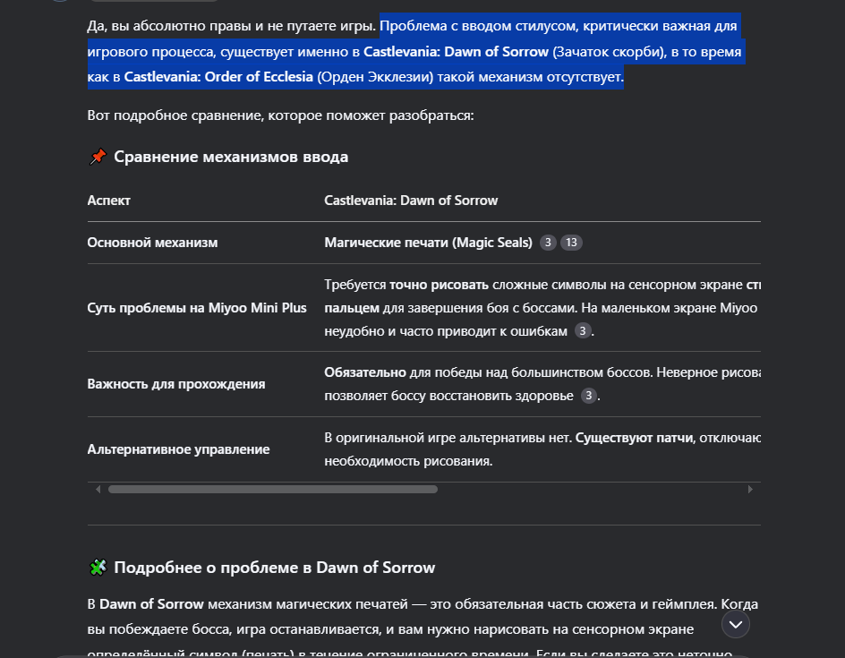Open citation 13 beside Magic Seals
Viewport: 845px width, 658px height.
tap(571, 243)
